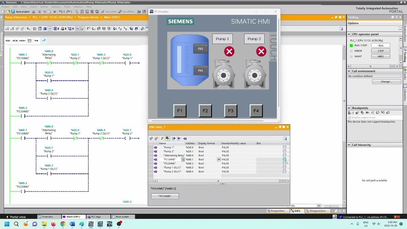This screenshot has height=229, width=407.
Task: Toggle the FS2(HMI) bit checkbox
Action: click(284, 163)
